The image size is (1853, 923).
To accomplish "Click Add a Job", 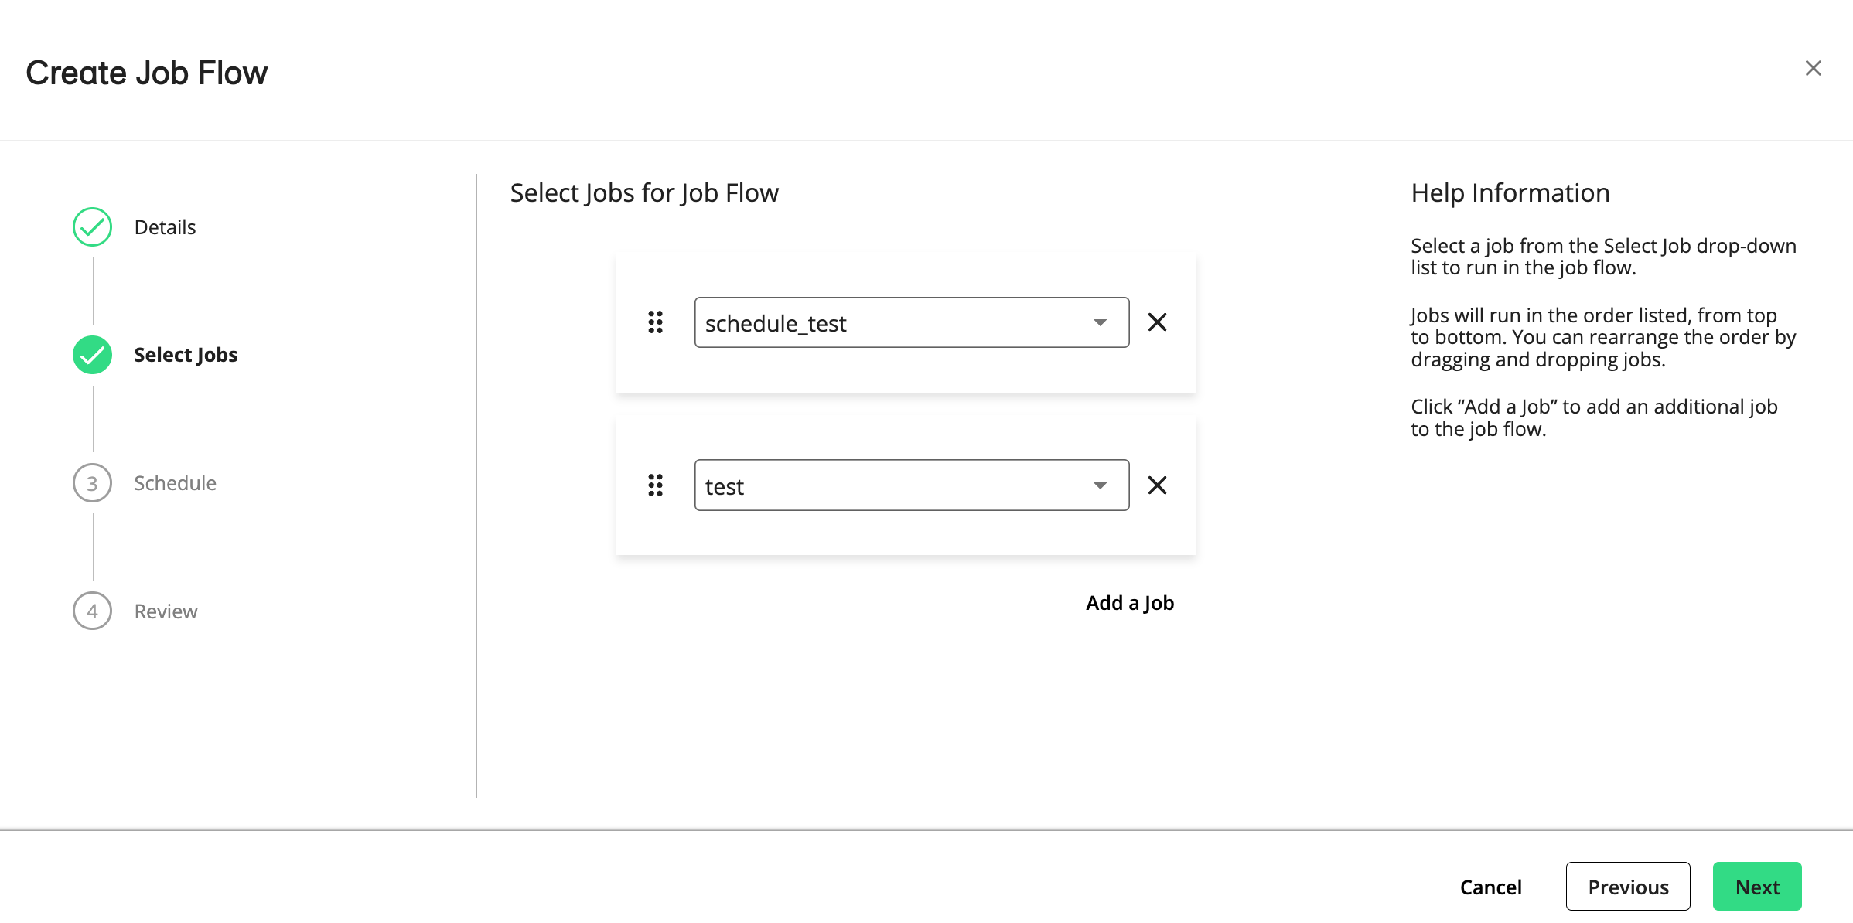I will pyautogui.click(x=1129, y=603).
